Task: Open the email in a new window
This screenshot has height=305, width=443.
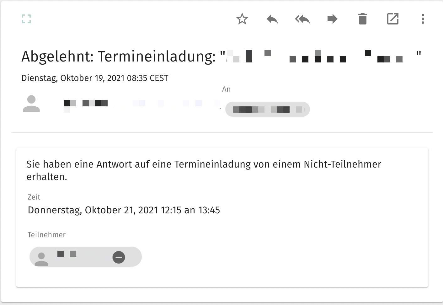Action: [x=392, y=19]
